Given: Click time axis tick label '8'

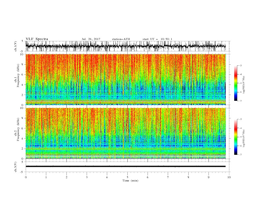Looking at the screenshot, I should coord(188,177).
